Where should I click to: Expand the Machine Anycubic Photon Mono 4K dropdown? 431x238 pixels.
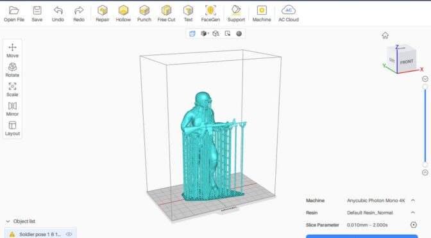click(x=413, y=200)
